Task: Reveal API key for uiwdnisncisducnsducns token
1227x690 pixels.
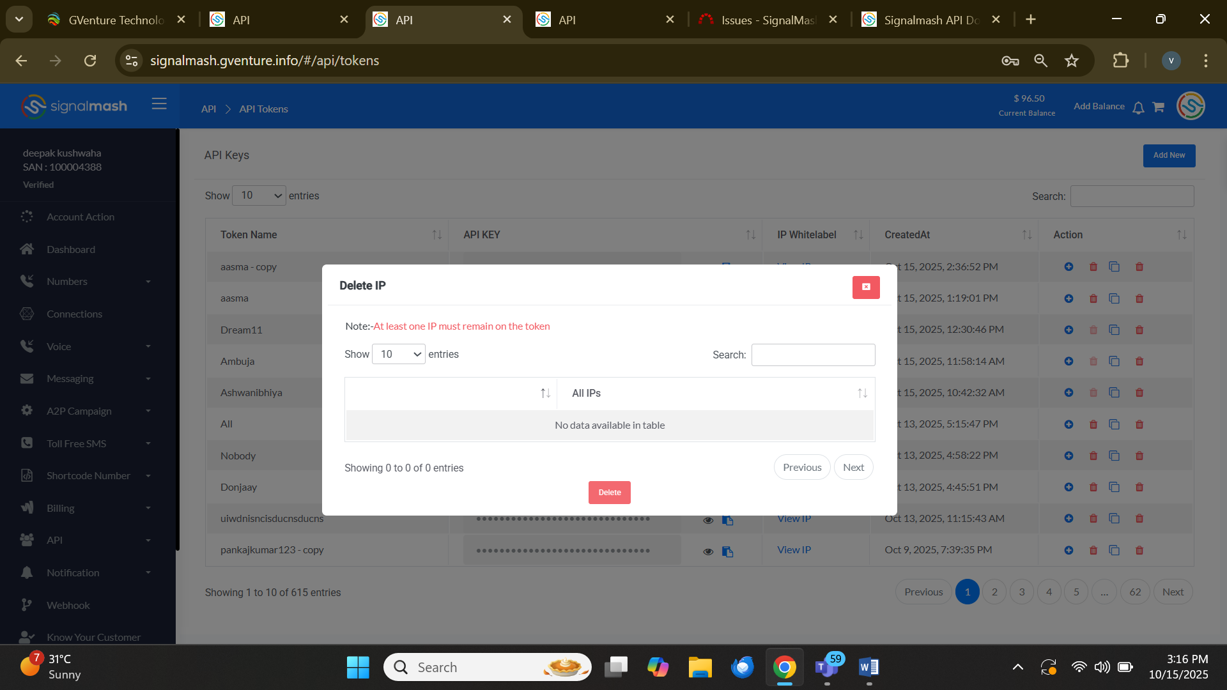Action: click(x=708, y=520)
